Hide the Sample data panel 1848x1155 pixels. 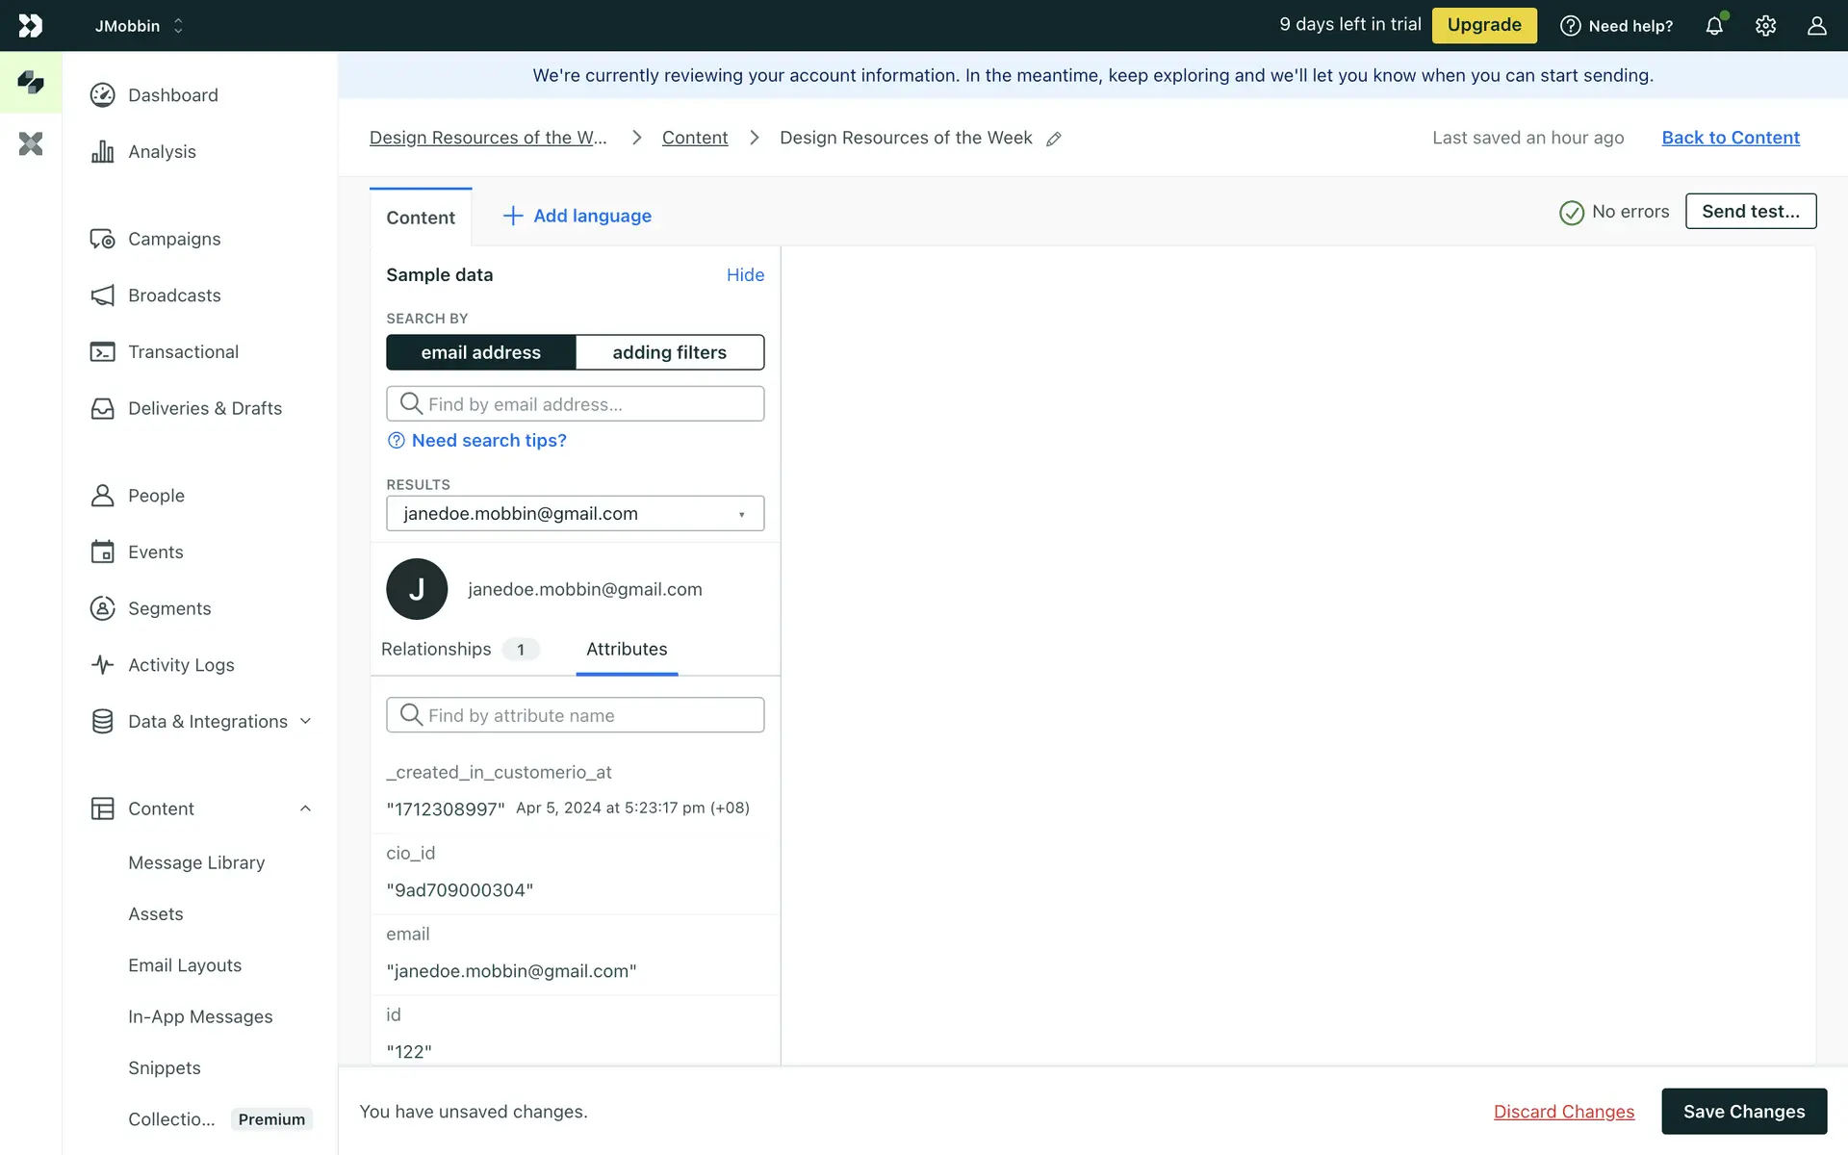(745, 275)
